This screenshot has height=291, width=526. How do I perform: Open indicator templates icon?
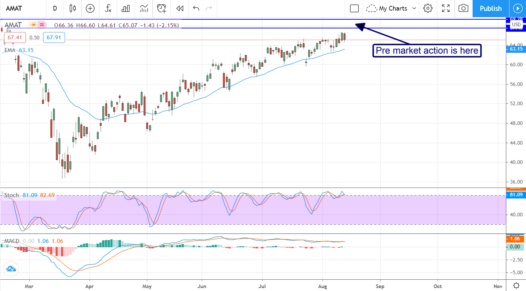(x=144, y=8)
